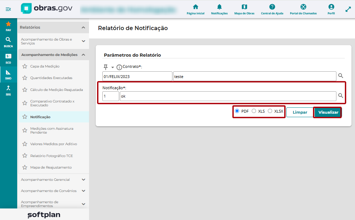Collapse Acompanhamento de Medições section

click(83, 55)
